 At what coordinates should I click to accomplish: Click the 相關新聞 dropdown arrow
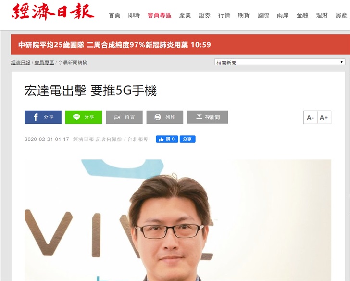tap(341, 62)
